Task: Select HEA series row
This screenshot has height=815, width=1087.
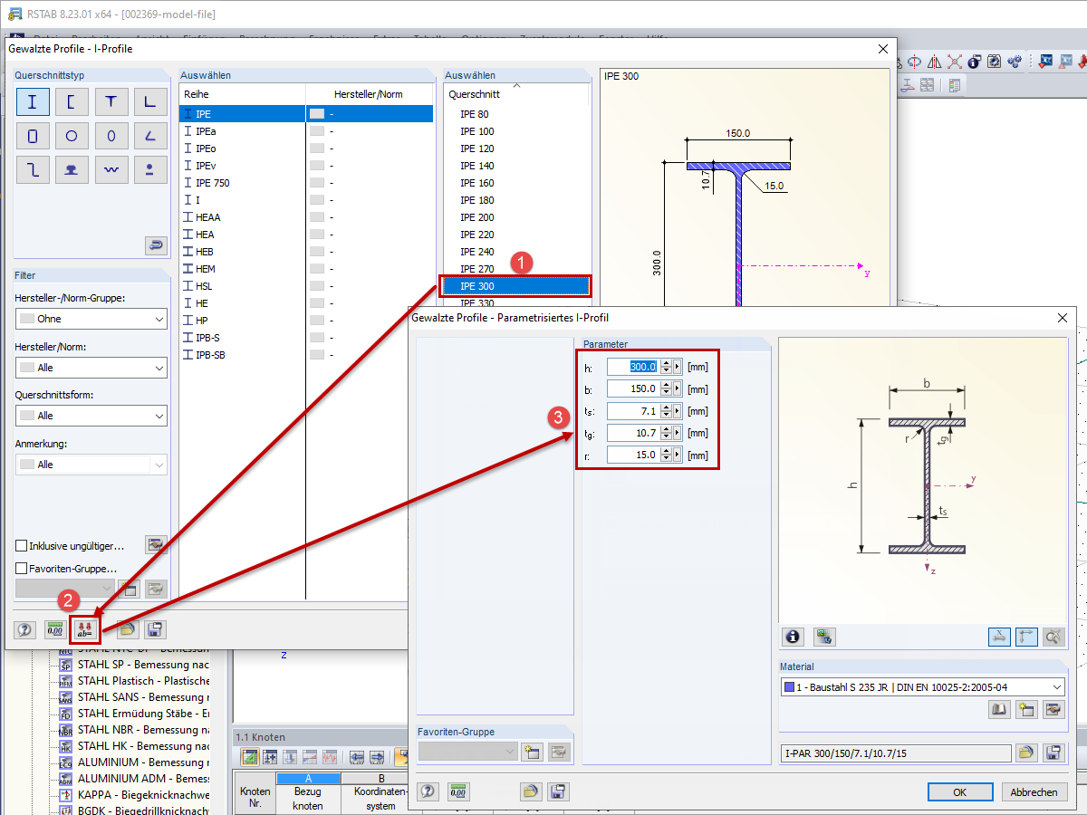Action: 306,235
